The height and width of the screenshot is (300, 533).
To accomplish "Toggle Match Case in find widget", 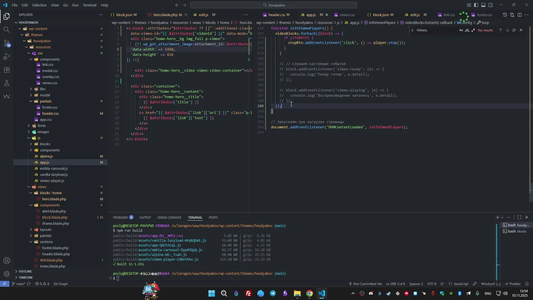I will 461,30.
